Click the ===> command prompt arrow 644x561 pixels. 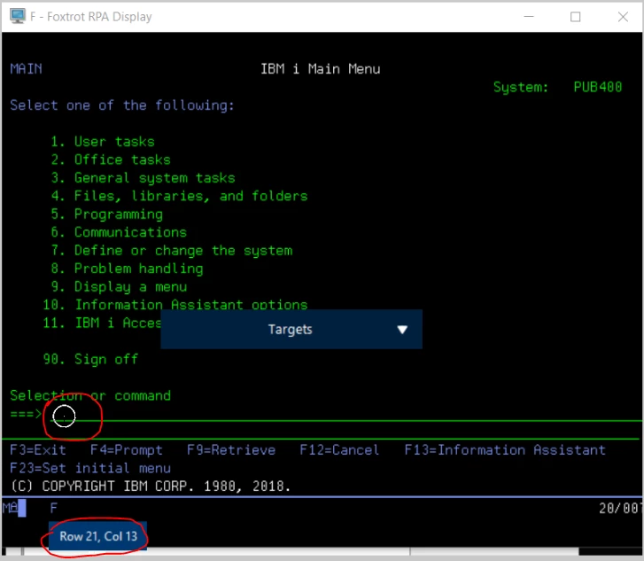click(x=26, y=414)
